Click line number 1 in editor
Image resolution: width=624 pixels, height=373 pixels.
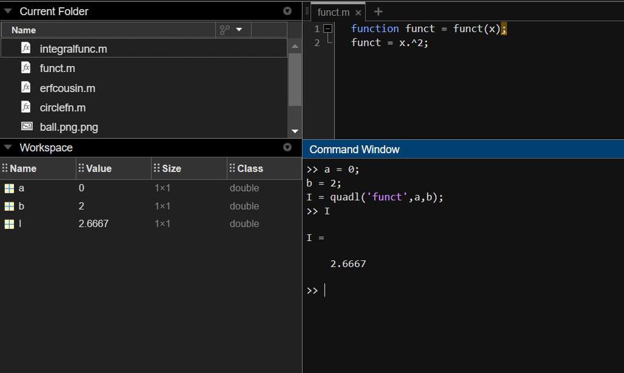coord(317,29)
